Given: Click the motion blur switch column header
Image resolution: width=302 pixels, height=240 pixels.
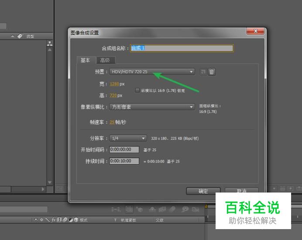Looking at the screenshot, I should (x=65, y=220).
